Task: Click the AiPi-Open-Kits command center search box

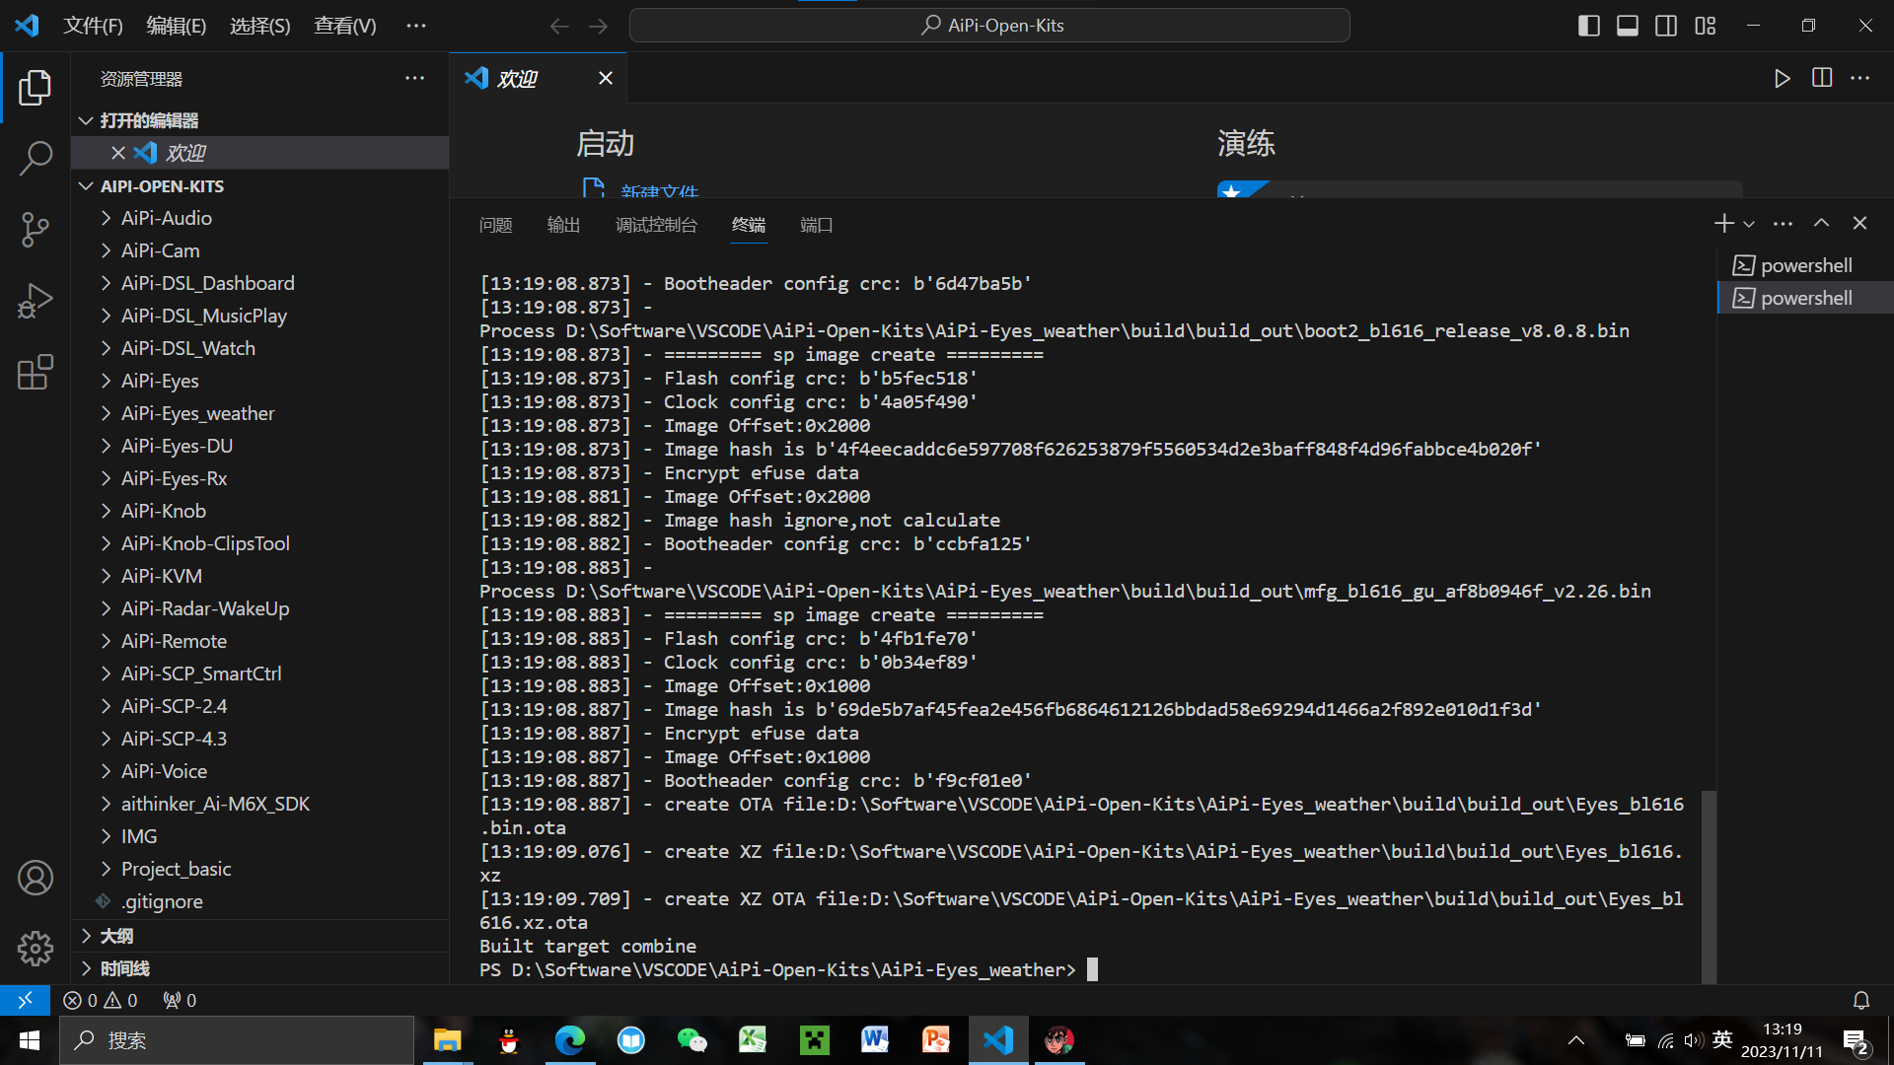Action: [989, 26]
